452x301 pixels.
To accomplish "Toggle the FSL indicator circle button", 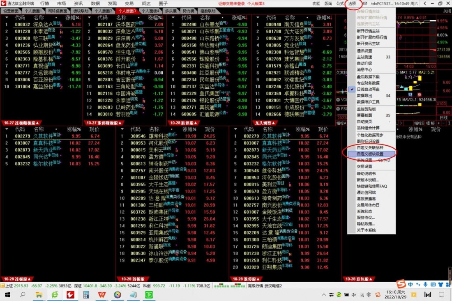I will [x=338, y=109].
